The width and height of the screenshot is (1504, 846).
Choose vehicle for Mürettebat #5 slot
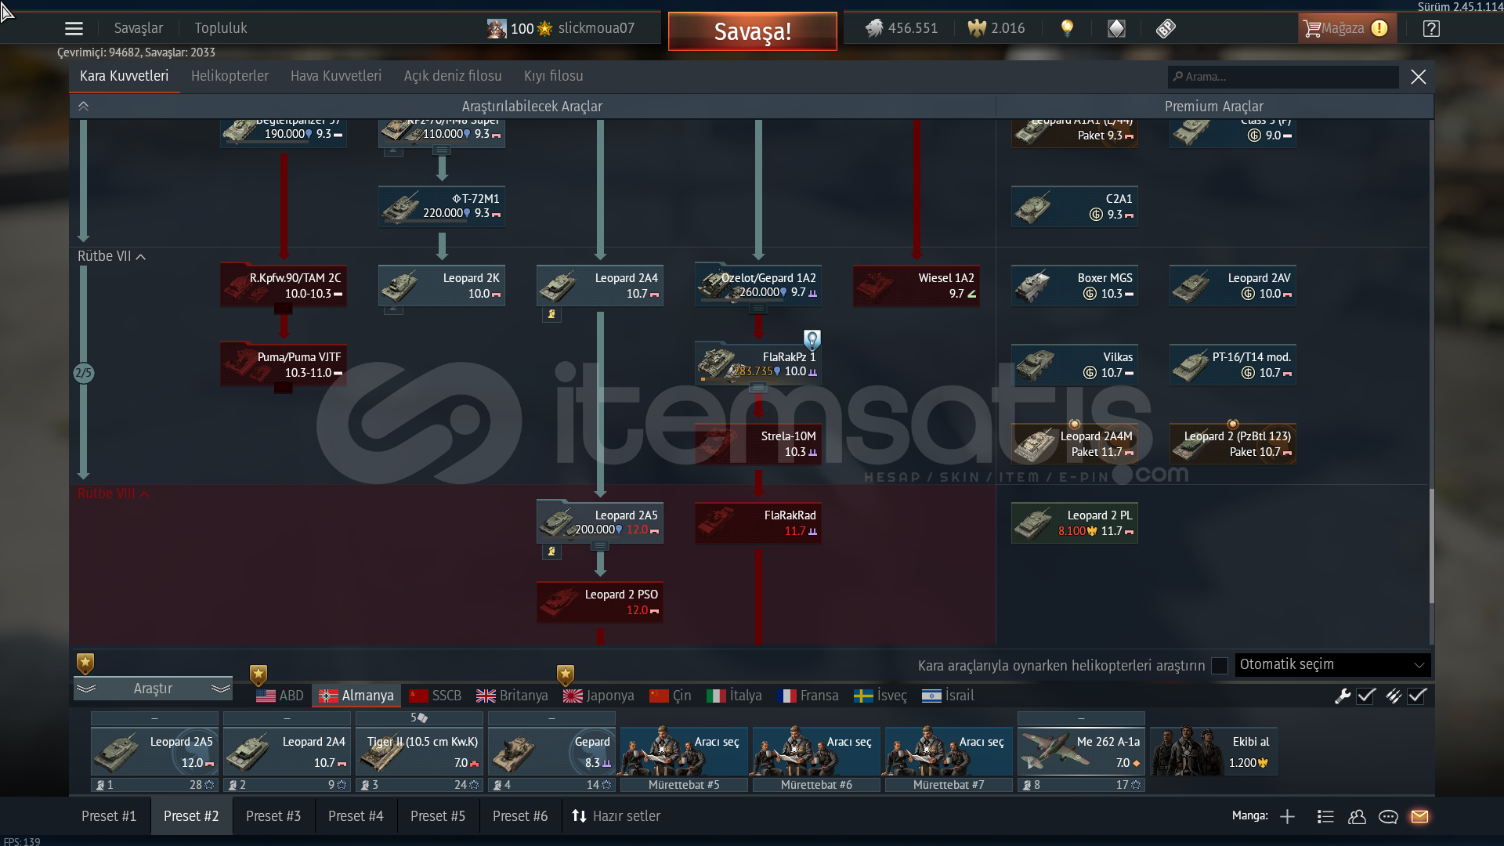tap(684, 751)
